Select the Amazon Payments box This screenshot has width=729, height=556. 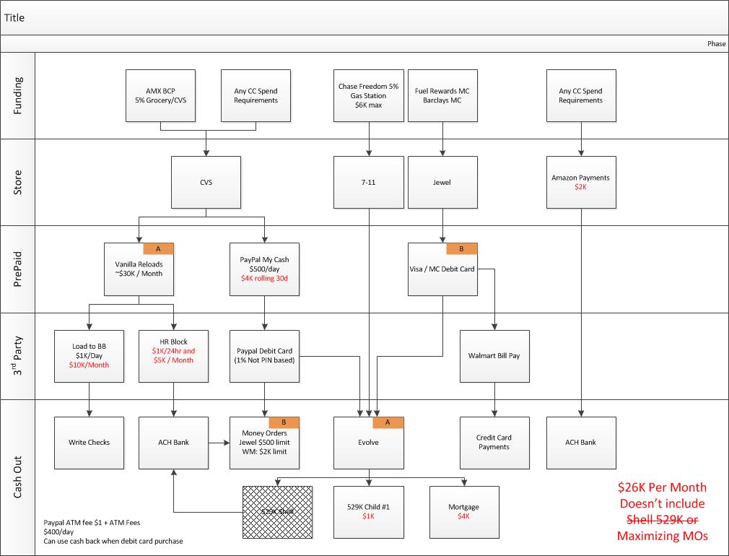coord(581,183)
